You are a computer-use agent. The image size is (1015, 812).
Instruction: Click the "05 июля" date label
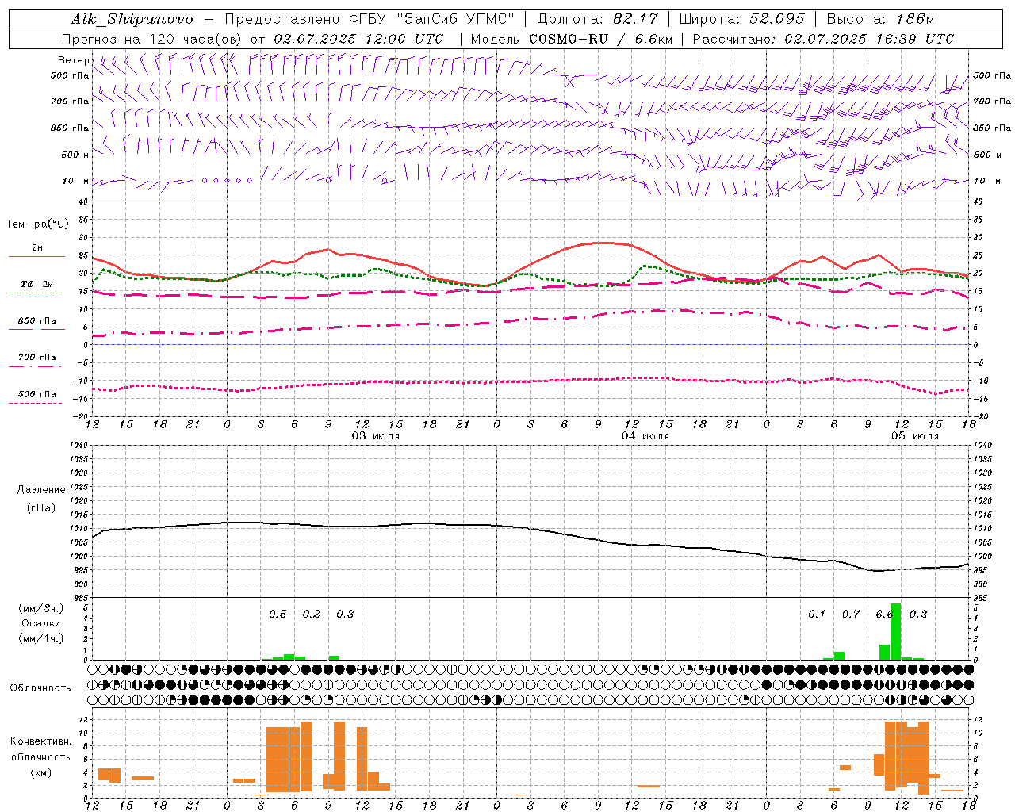(x=914, y=436)
